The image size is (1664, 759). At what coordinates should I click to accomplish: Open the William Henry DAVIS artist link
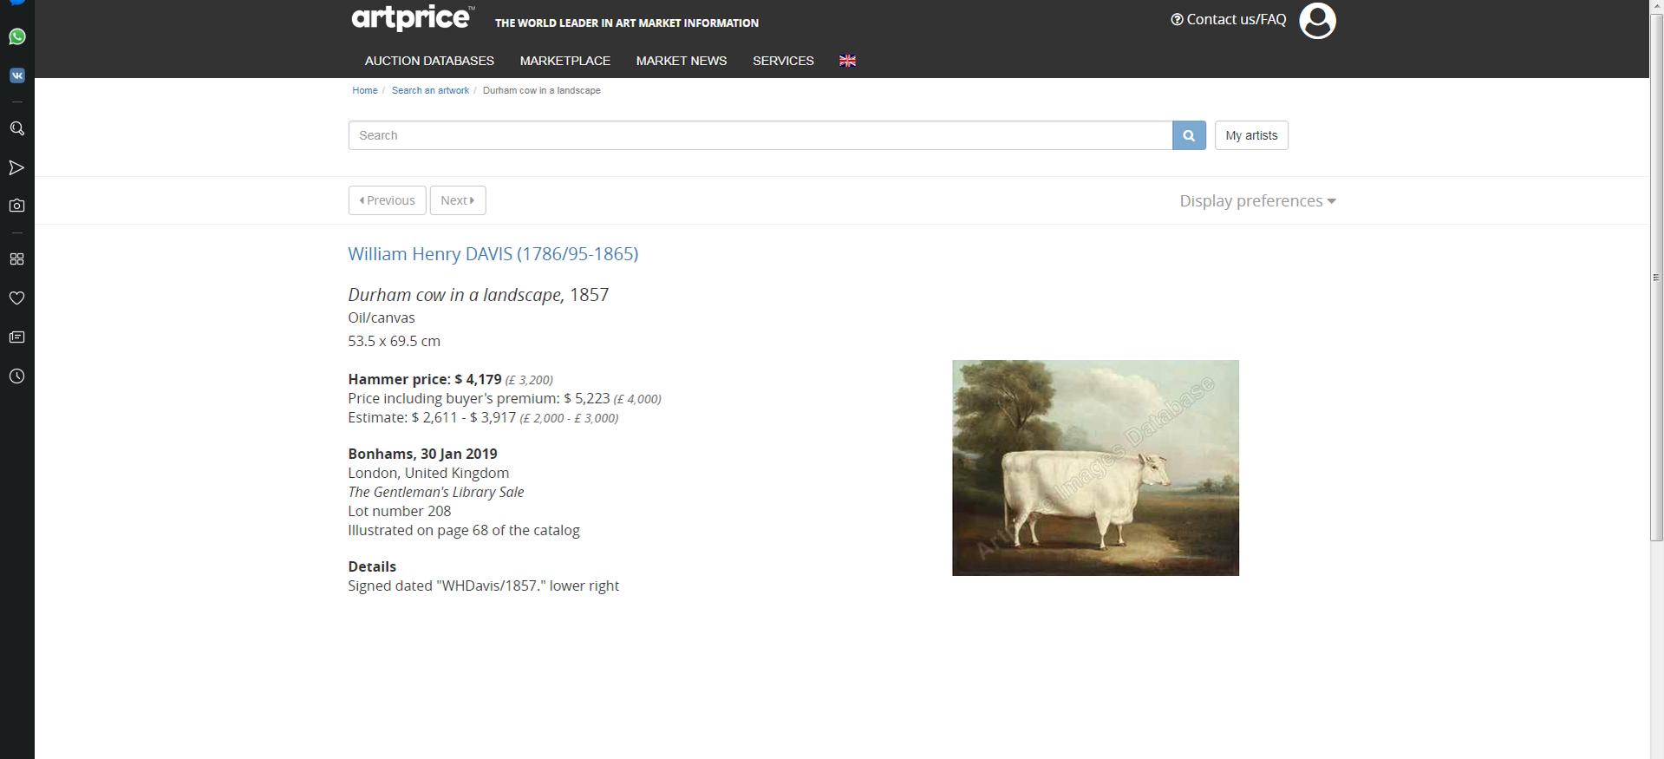coord(493,254)
